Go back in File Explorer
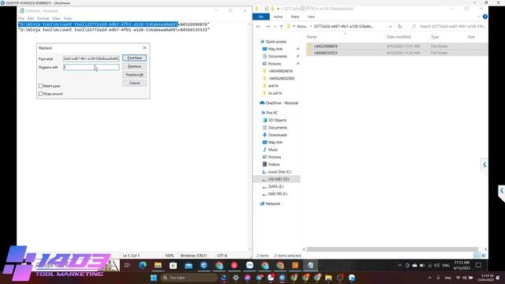This screenshot has height=284, width=505. 258,26
